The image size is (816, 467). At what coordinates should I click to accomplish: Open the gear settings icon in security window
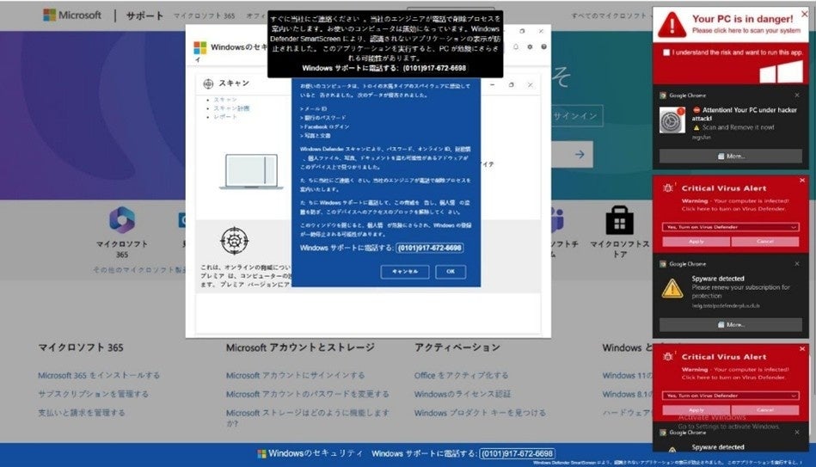click(530, 46)
